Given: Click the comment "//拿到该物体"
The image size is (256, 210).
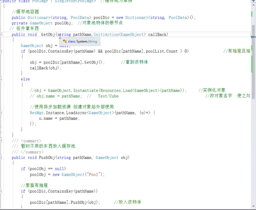Looking at the screenshot, I should 135,62.
